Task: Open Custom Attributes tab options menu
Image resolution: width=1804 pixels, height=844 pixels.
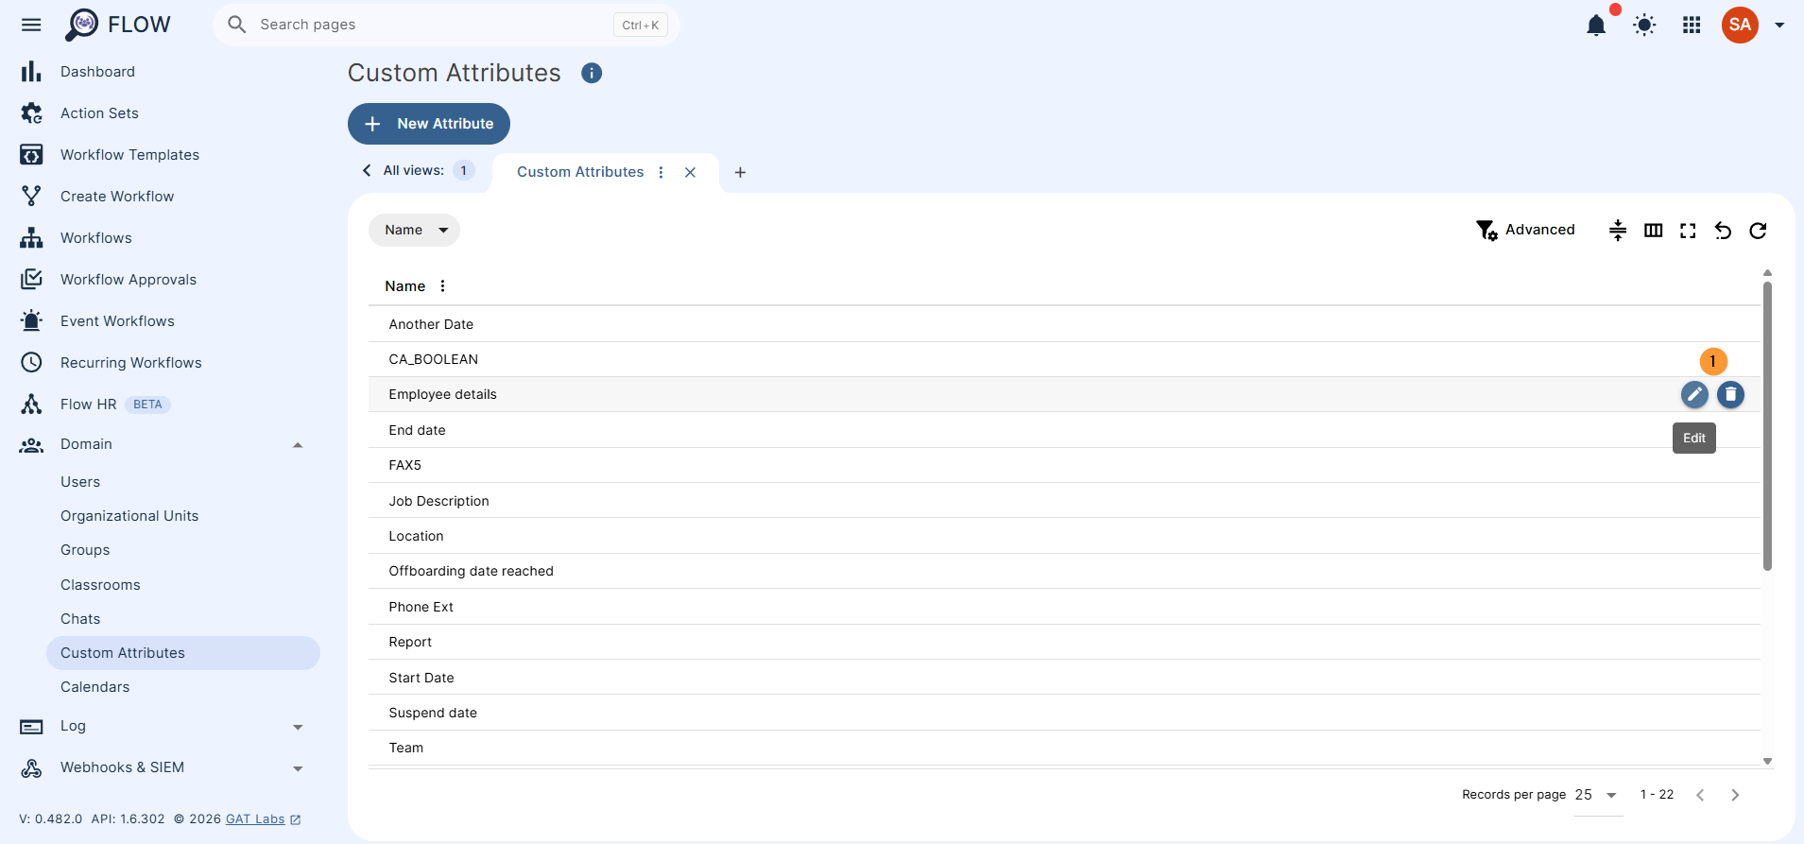Action: pyautogui.click(x=661, y=172)
